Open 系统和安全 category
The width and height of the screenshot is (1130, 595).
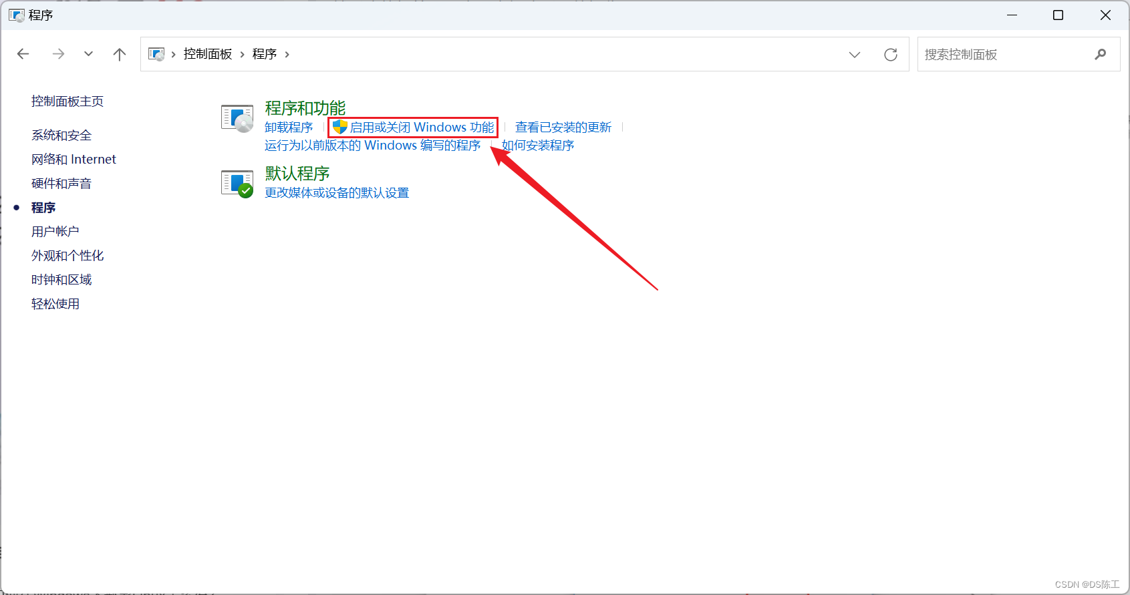point(61,136)
